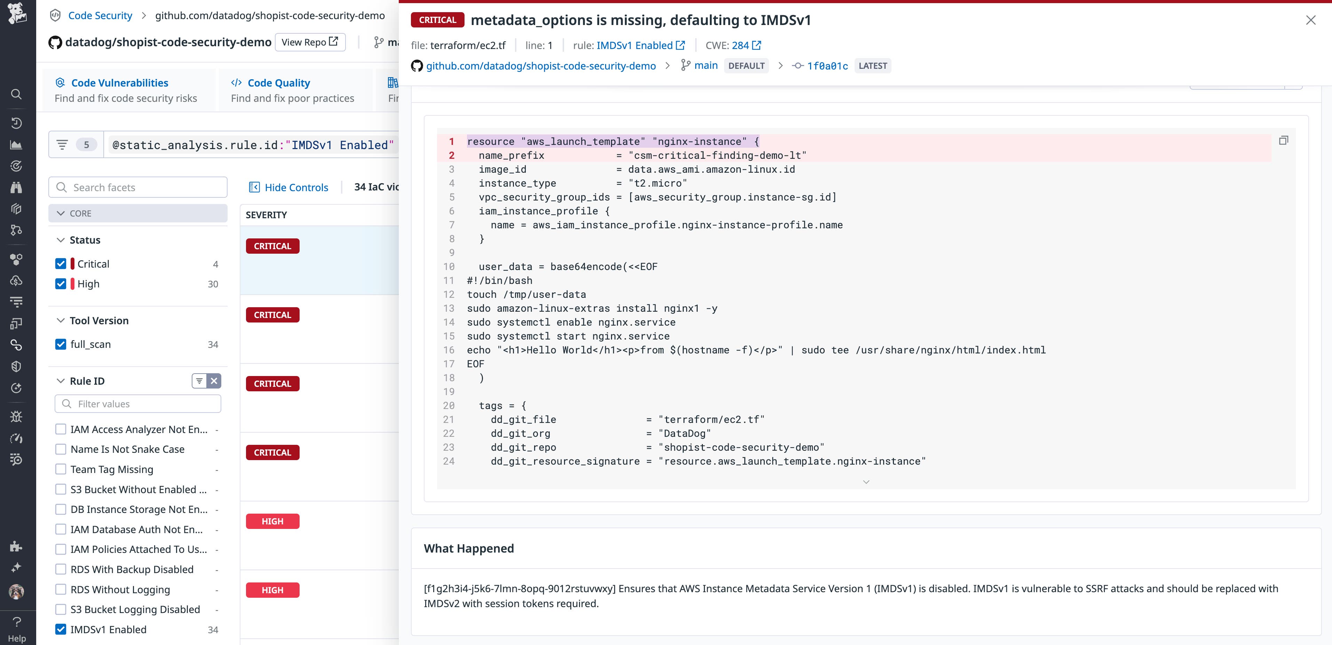Uncheck the Critical status filter

pos(61,263)
